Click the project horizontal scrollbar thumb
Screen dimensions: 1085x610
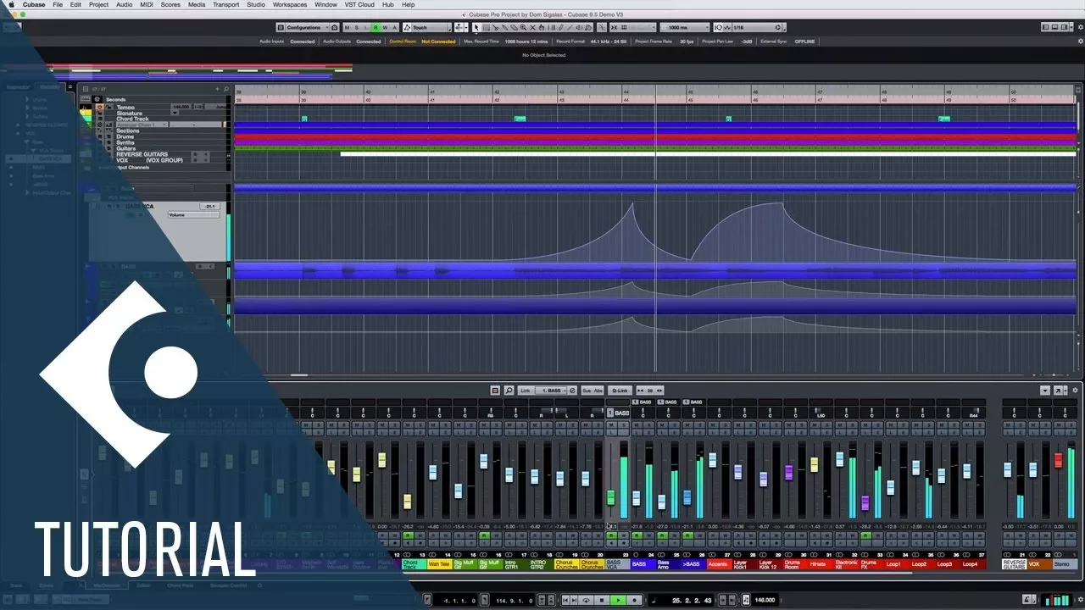[298, 374]
